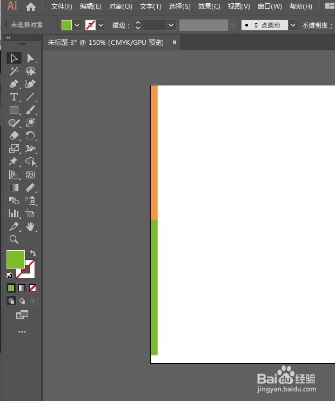Select the Puppet Warp pin tool

[14, 162]
